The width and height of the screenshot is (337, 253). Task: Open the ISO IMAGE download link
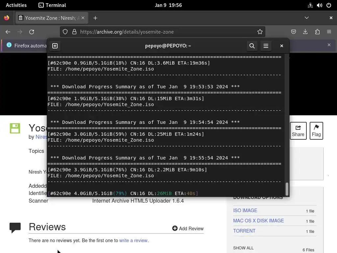click(x=245, y=211)
